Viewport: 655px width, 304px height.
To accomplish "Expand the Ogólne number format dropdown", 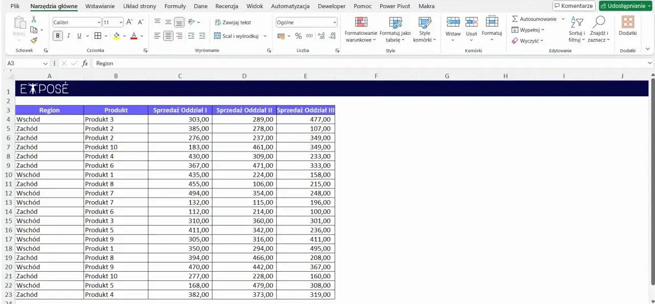I will [x=336, y=22].
